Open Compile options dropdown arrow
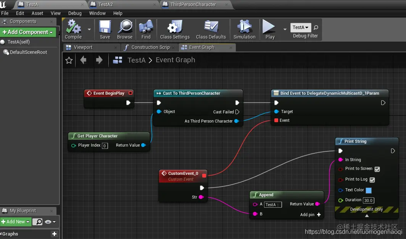 tap(89, 29)
